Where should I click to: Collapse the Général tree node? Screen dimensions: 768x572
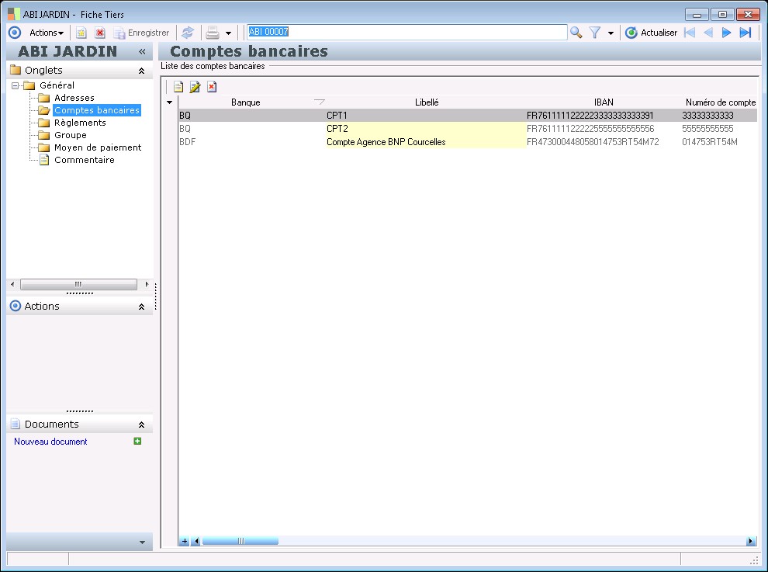(16, 85)
